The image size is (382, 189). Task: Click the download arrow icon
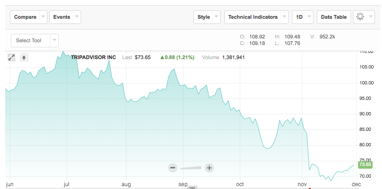click(x=24, y=57)
